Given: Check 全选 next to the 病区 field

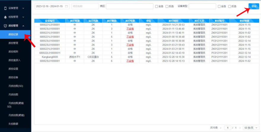Looking at the screenshot, I should (x=157, y=6).
